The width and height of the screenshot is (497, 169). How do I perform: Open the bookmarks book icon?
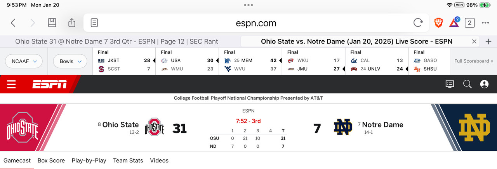[x=52, y=23]
